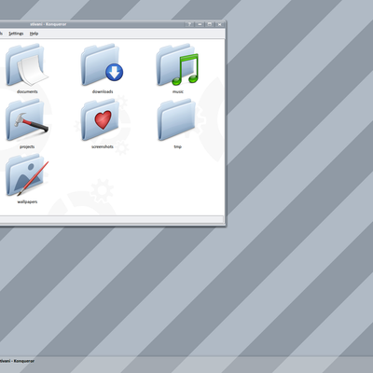
Task: Minimize the Konqueror window
Action: (200, 24)
